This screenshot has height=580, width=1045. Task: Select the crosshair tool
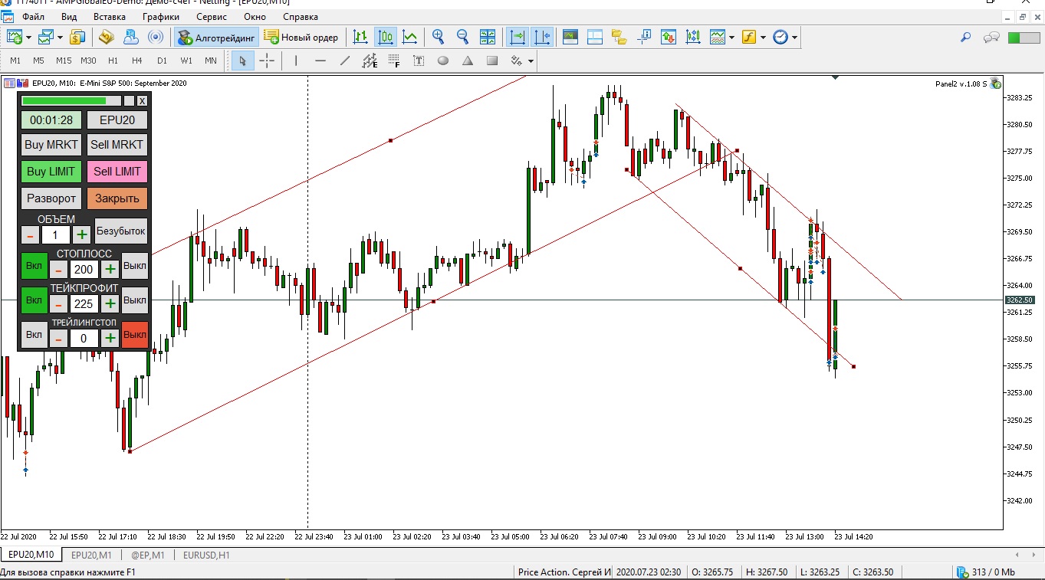pos(267,61)
